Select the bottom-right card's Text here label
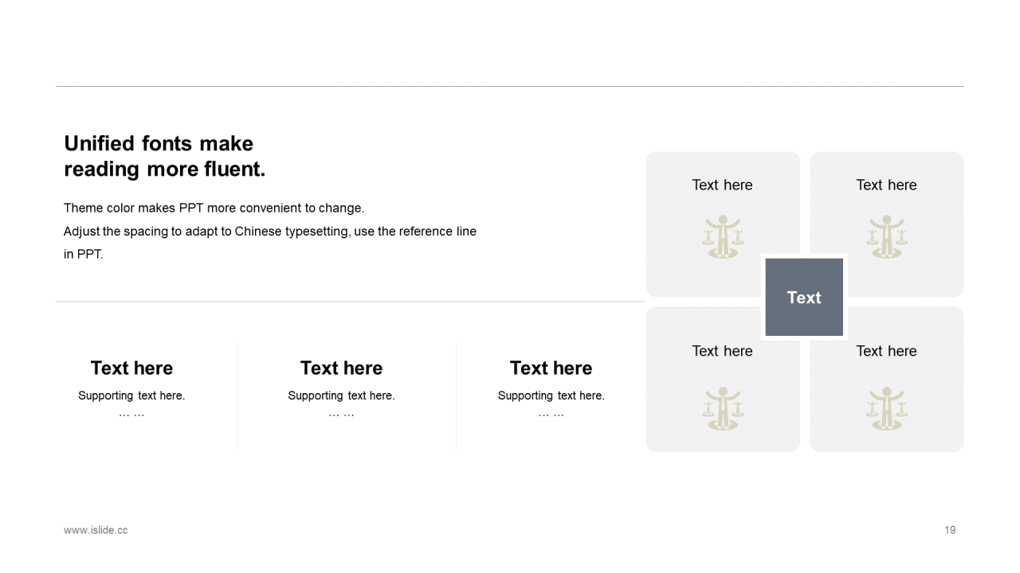 point(886,351)
